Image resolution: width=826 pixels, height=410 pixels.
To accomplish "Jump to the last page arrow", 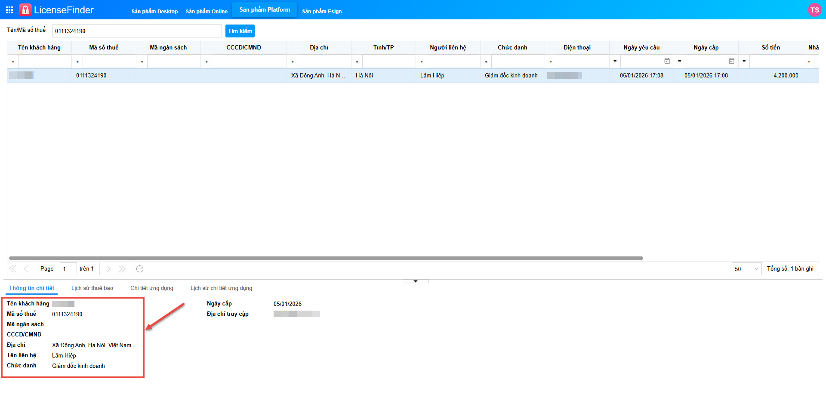I will [122, 269].
